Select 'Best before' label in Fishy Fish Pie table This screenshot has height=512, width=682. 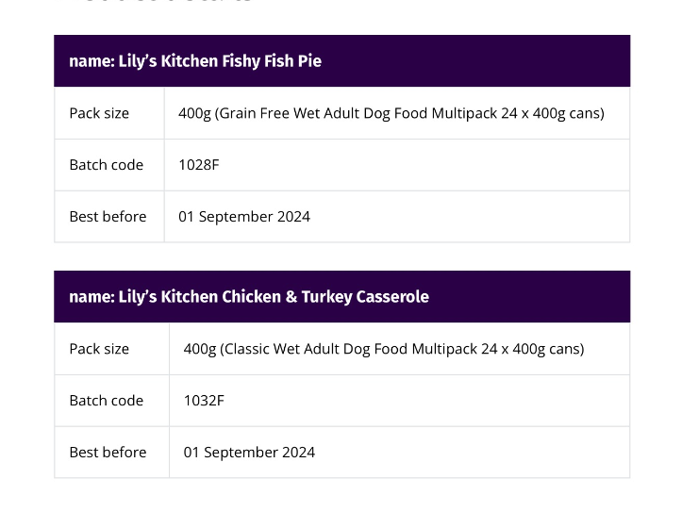pyautogui.click(x=108, y=217)
